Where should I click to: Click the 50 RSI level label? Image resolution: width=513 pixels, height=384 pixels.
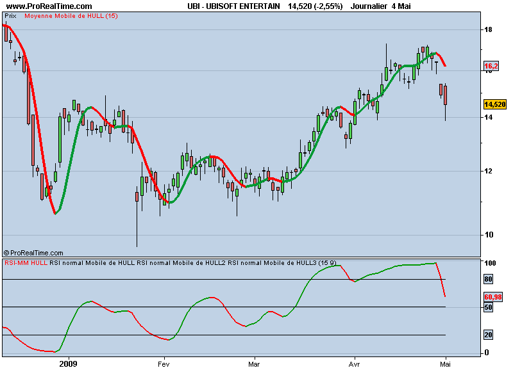tap(488, 307)
